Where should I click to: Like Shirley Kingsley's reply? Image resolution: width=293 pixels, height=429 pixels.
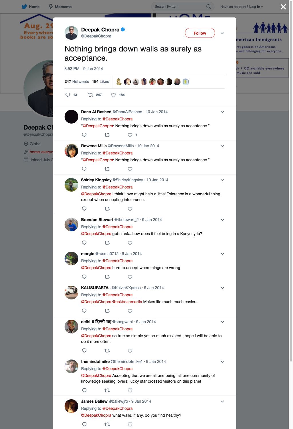click(x=130, y=209)
